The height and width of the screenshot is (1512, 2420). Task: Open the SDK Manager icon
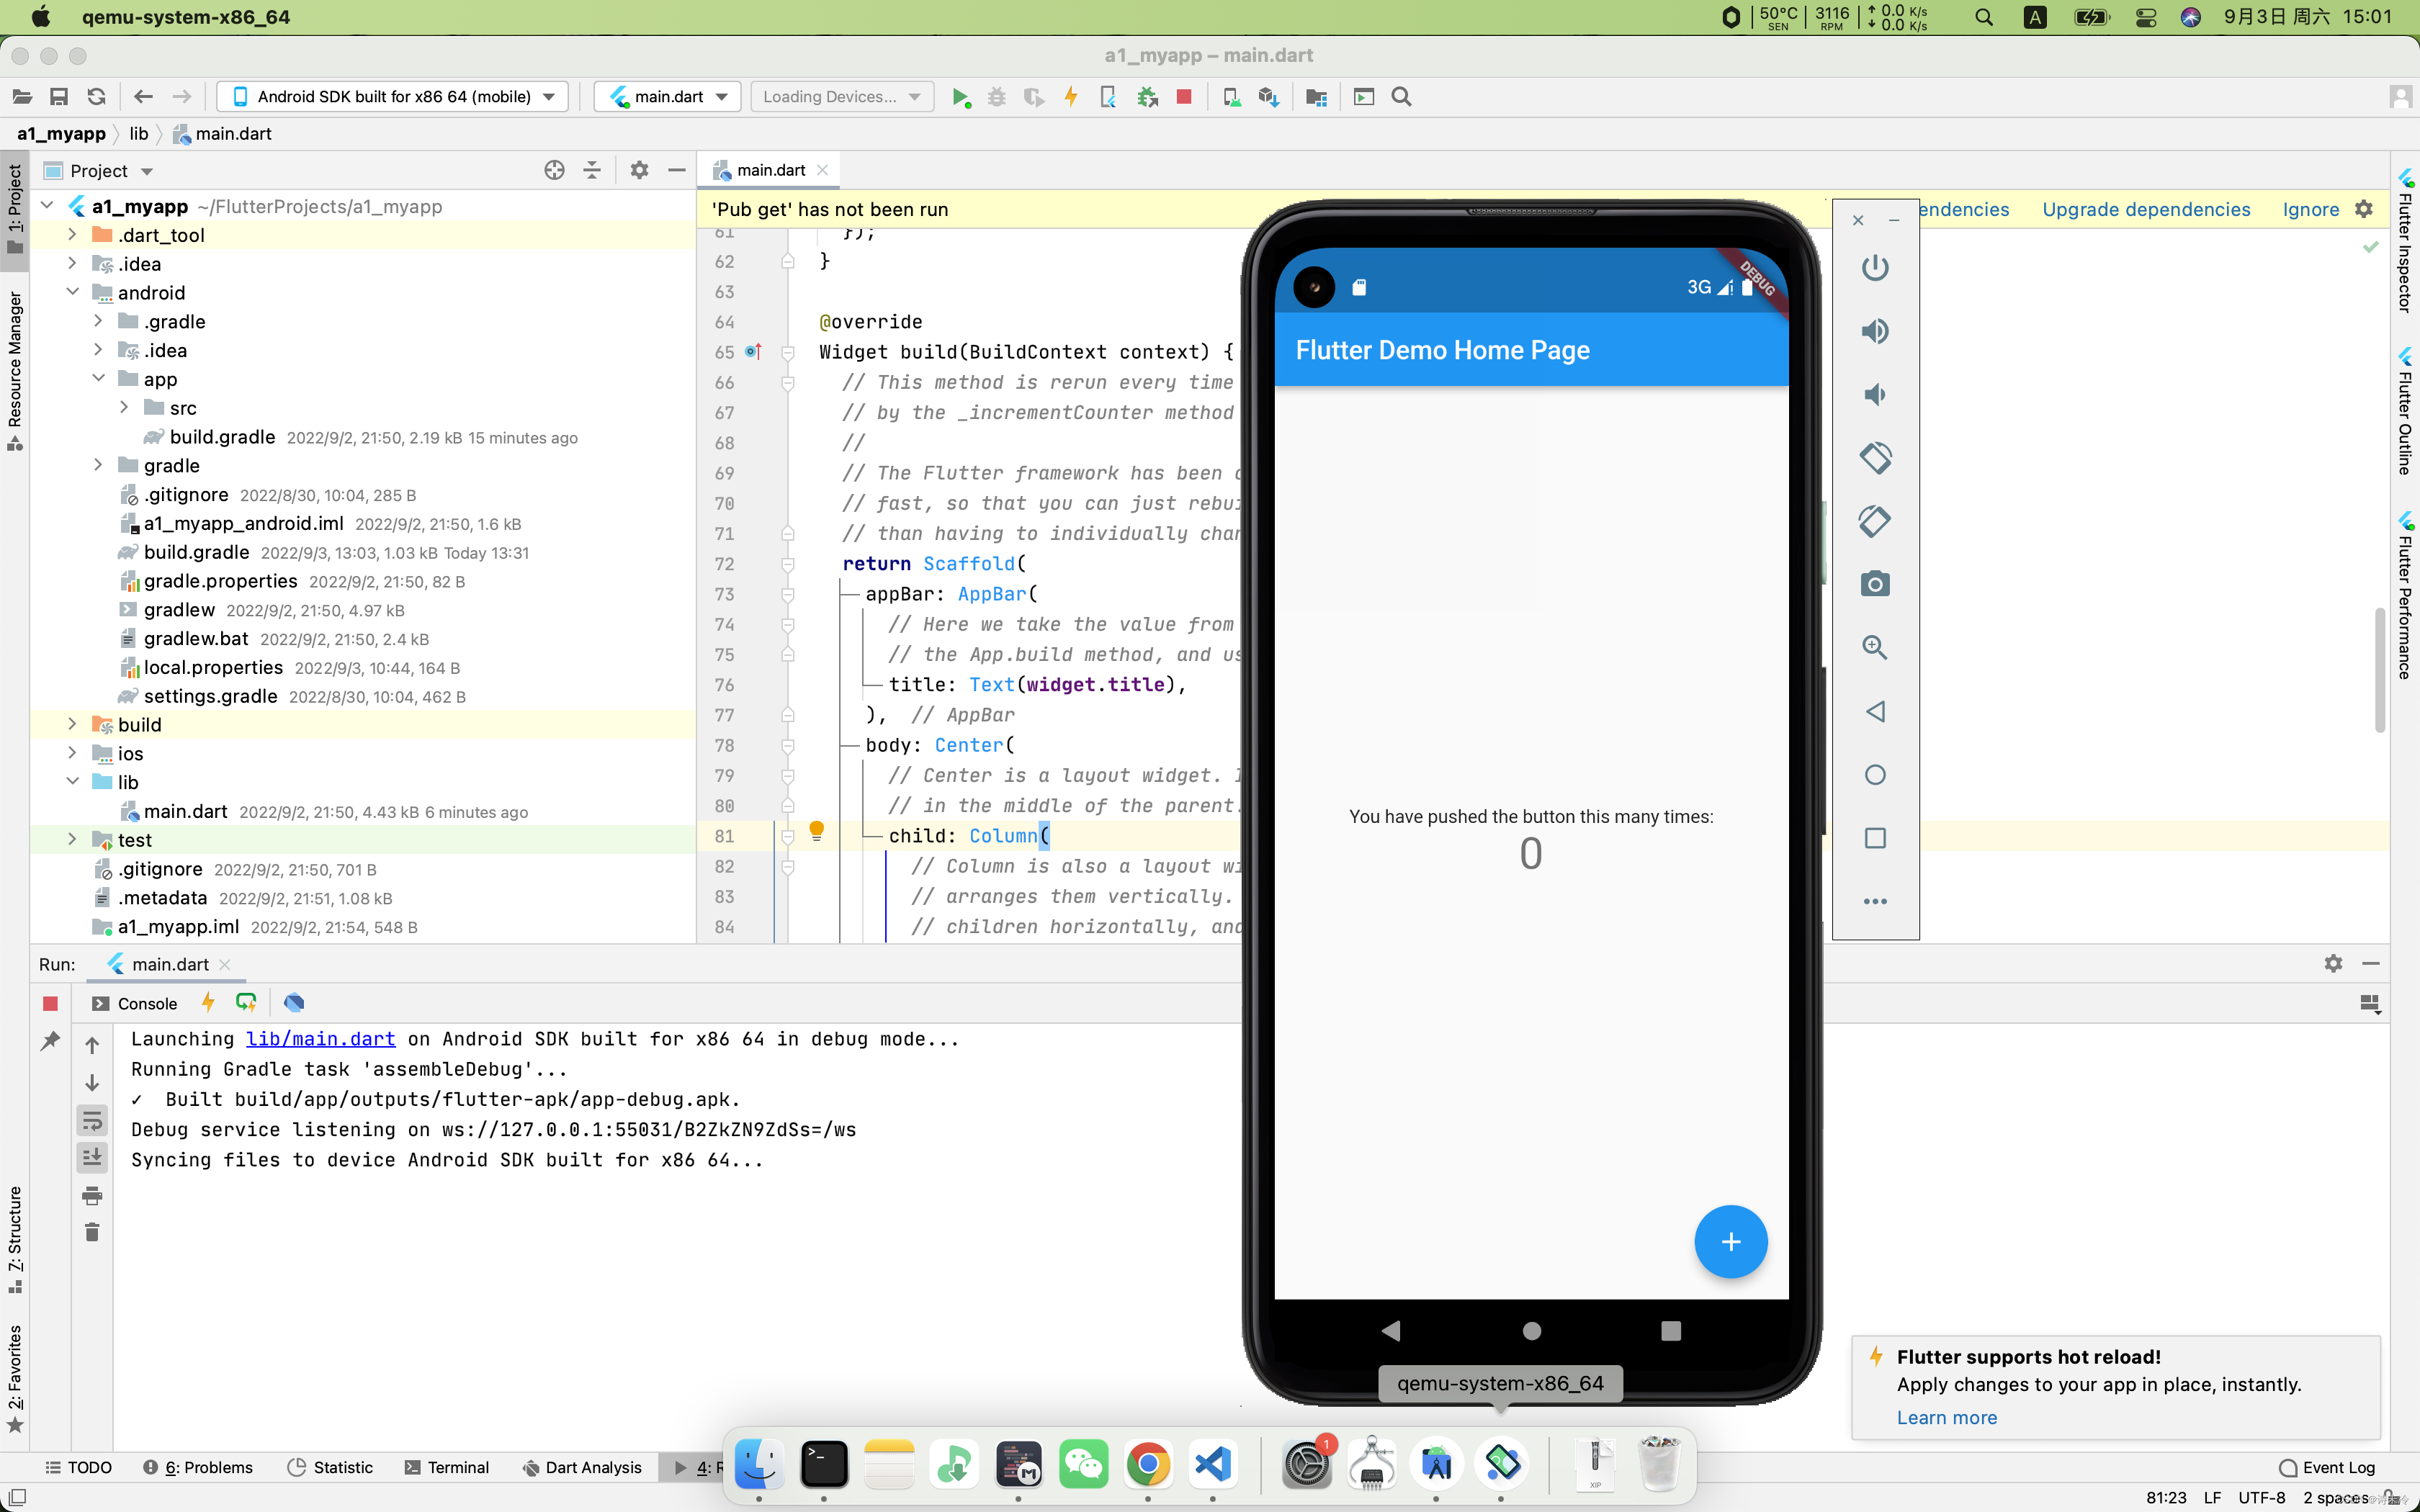[1269, 97]
